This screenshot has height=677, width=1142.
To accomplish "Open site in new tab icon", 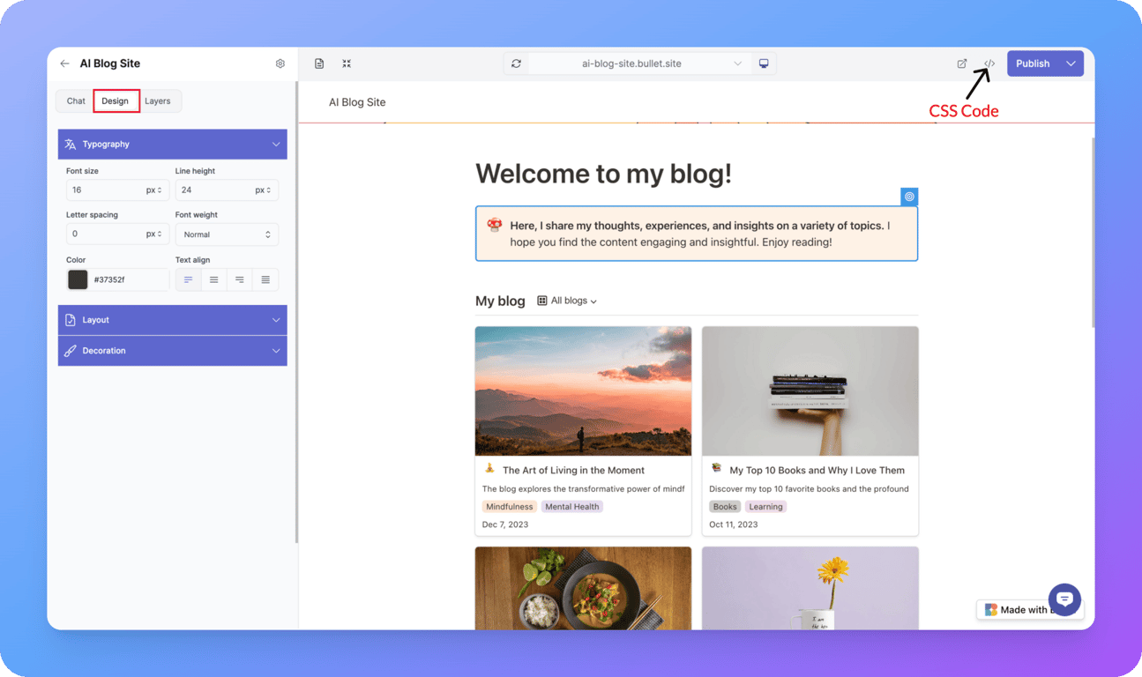I will (962, 63).
